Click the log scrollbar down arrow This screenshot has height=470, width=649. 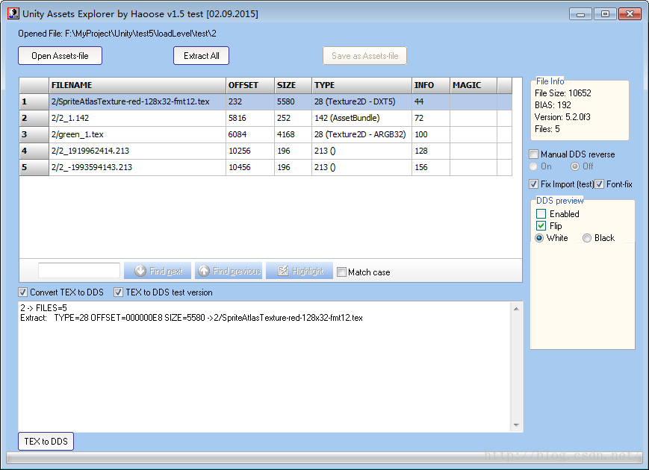[x=516, y=425]
